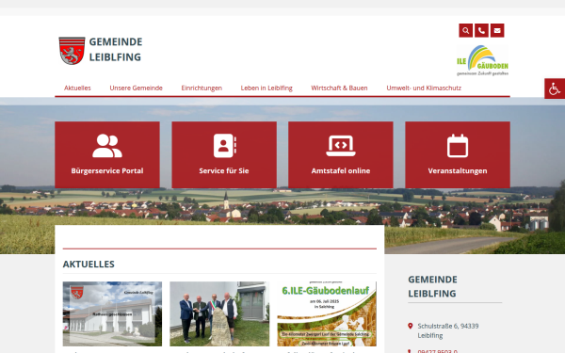Viewport: 565px width, 353px height.
Task: Click the GEMEINDE LEIBLFING header title
Action: 116,49
